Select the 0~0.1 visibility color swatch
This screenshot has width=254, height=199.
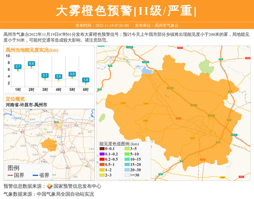coord(102,149)
